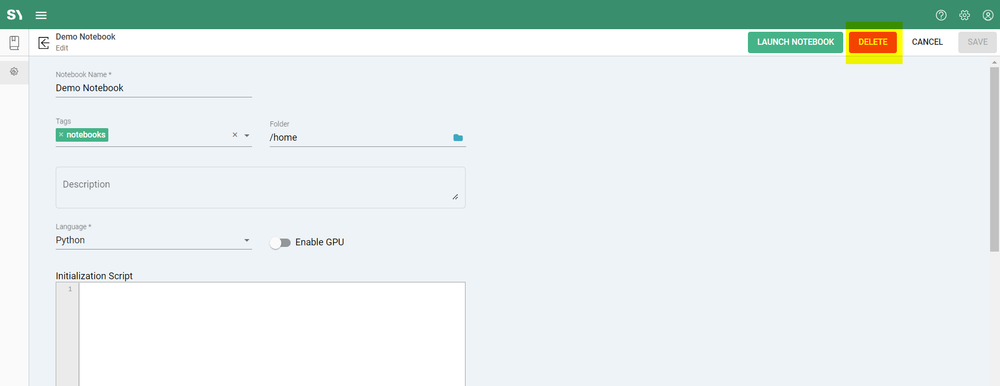Click the SY logo icon
Viewport: 1000px width, 386px height.
(x=15, y=15)
